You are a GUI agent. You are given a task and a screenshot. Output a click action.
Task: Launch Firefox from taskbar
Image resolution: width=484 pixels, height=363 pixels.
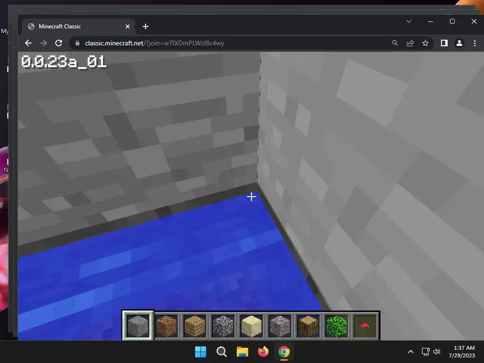(263, 352)
